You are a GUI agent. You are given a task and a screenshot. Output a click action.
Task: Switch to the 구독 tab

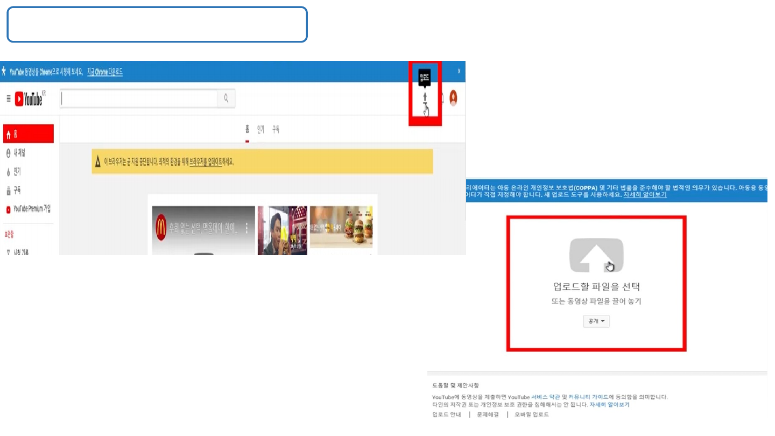pyautogui.click(x=276, y=130)
